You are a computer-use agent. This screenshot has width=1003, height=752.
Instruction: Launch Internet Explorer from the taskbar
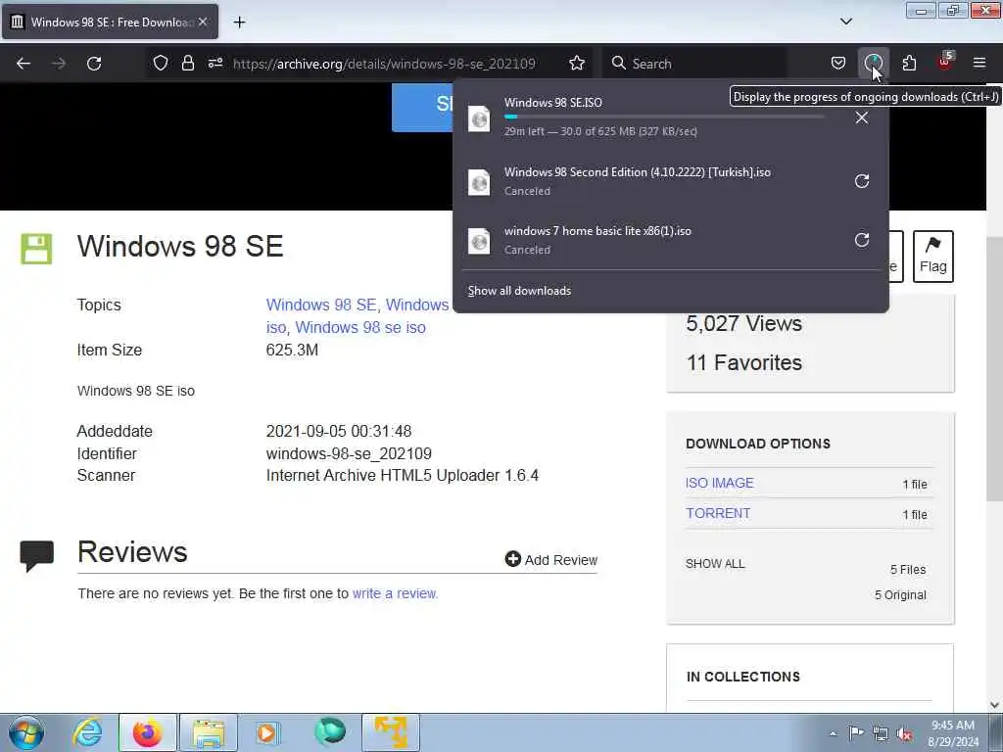(87, 732)
